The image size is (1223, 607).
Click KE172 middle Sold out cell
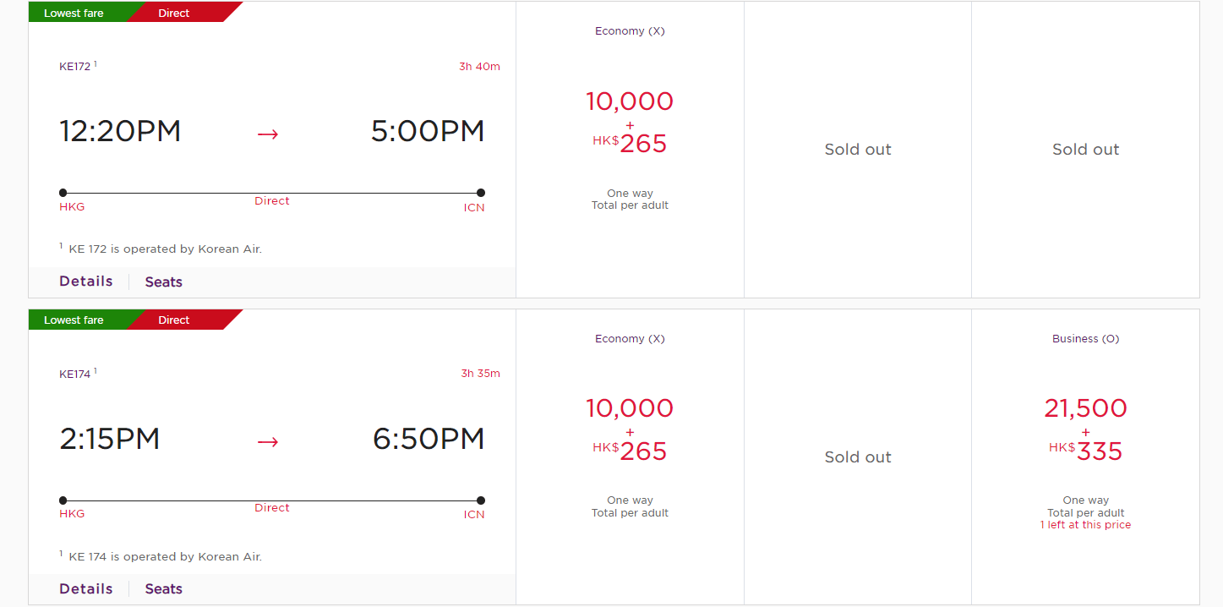pos(858,150)
